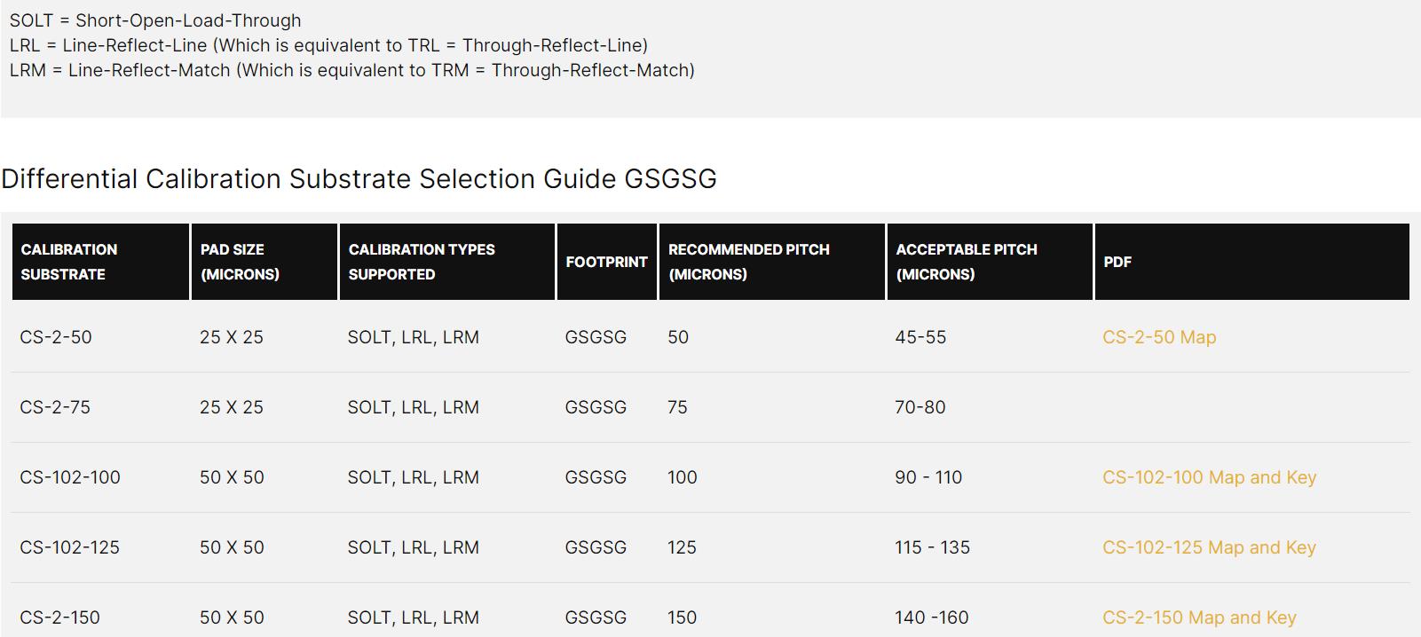This screenshot has width=1421, height=637.
Task: Click the Pad Size (Microns) column header
Action: [240, 262]
